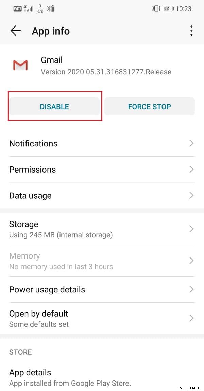Tap the Gmail app icon
Viewport: 204px width, 391px height.
point(20,65)
